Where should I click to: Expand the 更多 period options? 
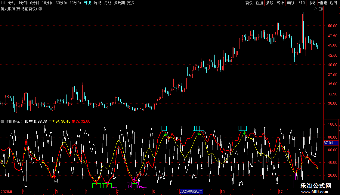132,3
